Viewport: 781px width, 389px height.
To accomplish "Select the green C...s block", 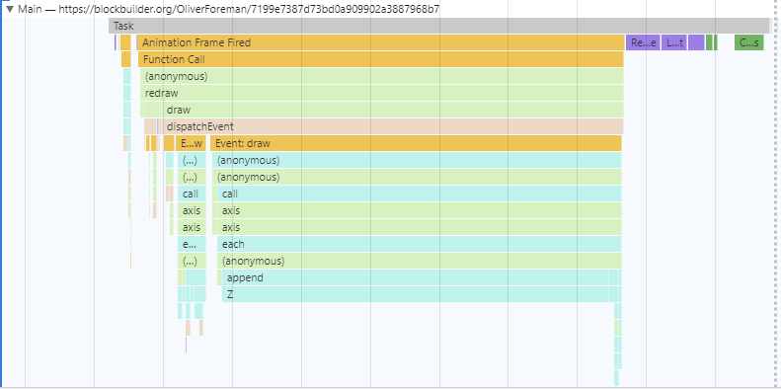I will coord(749,42).
